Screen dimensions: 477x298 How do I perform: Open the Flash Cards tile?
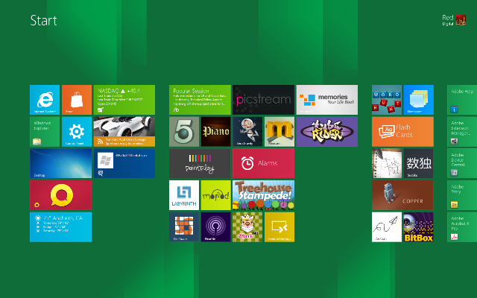coord(402,131)
